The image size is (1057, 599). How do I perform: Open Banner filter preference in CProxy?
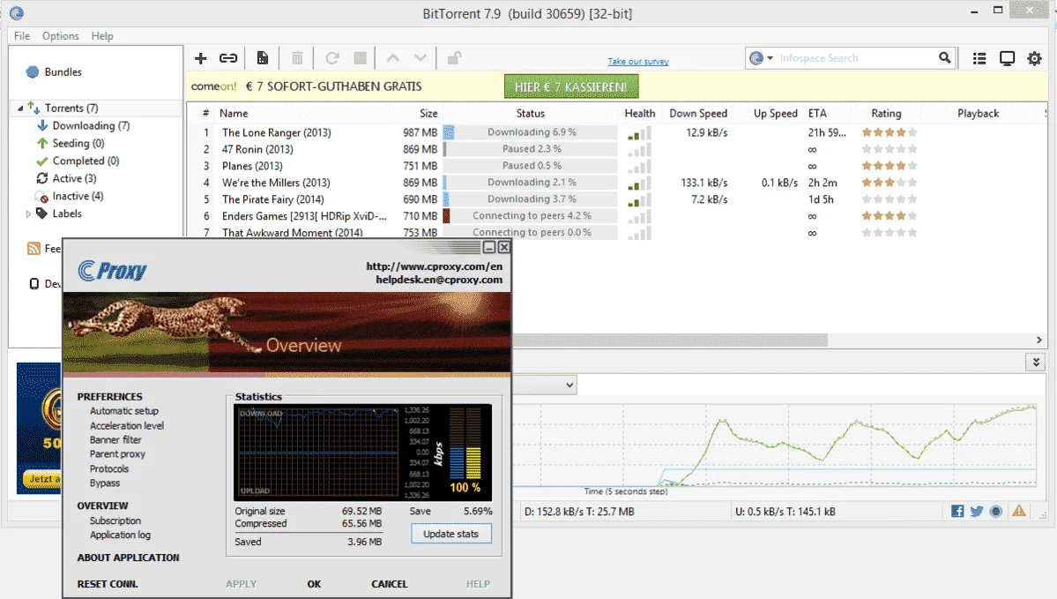point(115,440)
